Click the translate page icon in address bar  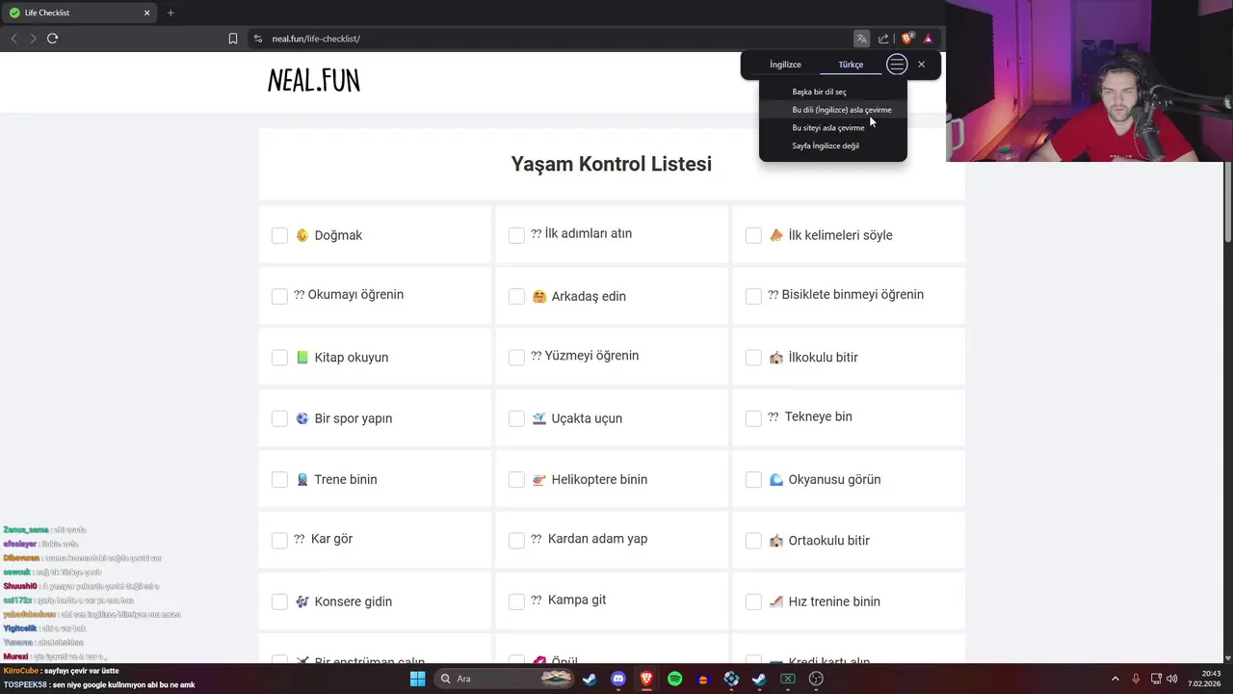861,39
